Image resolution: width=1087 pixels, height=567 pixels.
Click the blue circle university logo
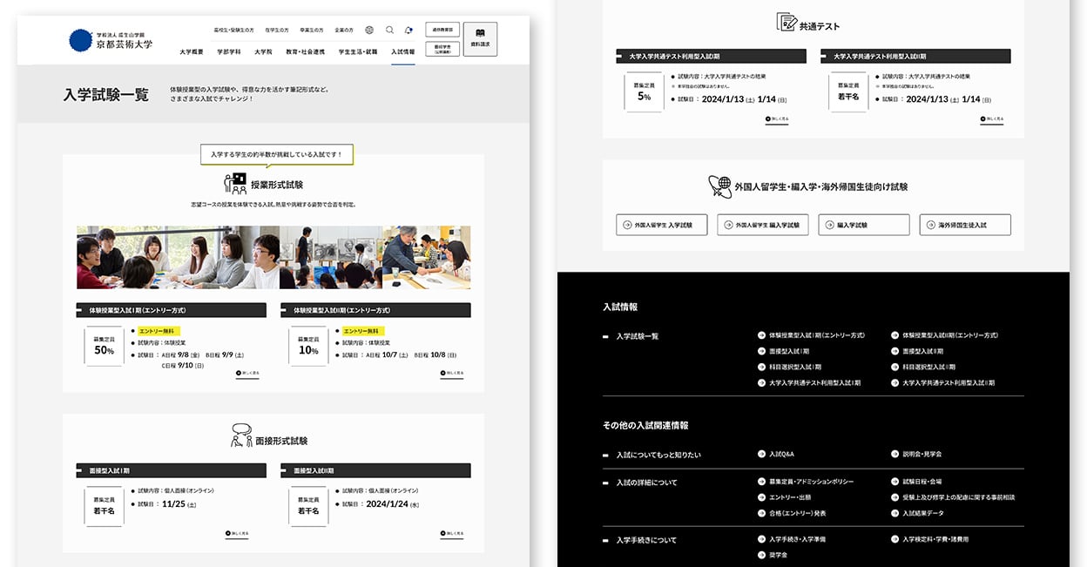[80, 40]
